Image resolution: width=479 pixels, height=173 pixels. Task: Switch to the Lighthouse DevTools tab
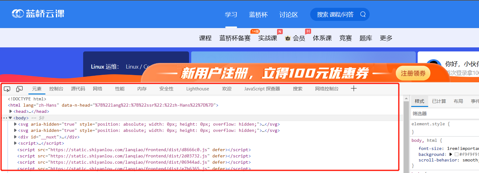pyautogui.click(x=198, y=89)
